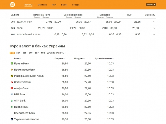Click the ДОЛЛАР США currency name

click(25, 22)
